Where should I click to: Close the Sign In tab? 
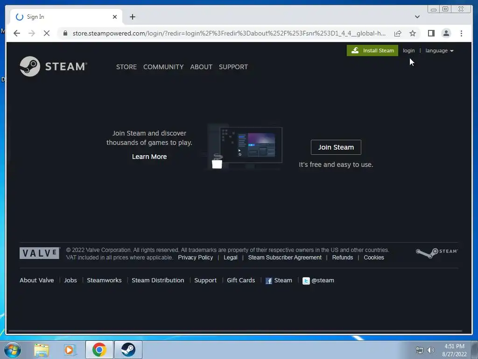[115, 17]
